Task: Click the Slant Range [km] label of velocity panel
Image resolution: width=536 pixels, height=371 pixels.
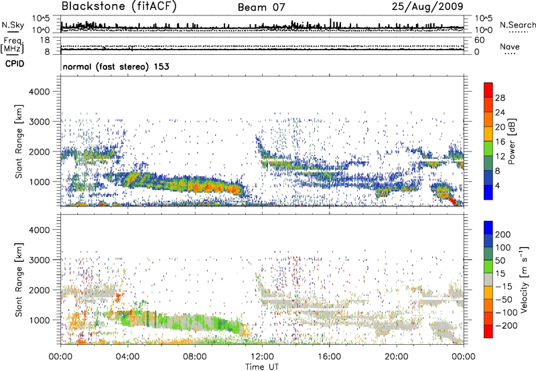Action: (19, 279)
